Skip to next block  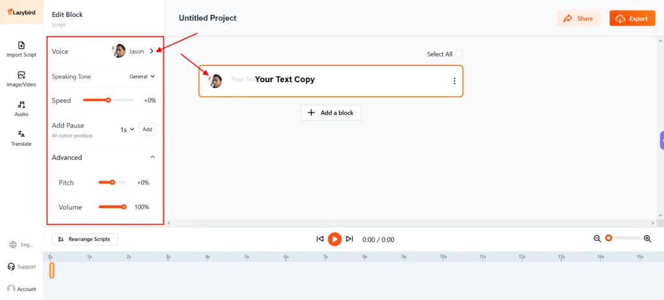[x=350, y=239]
